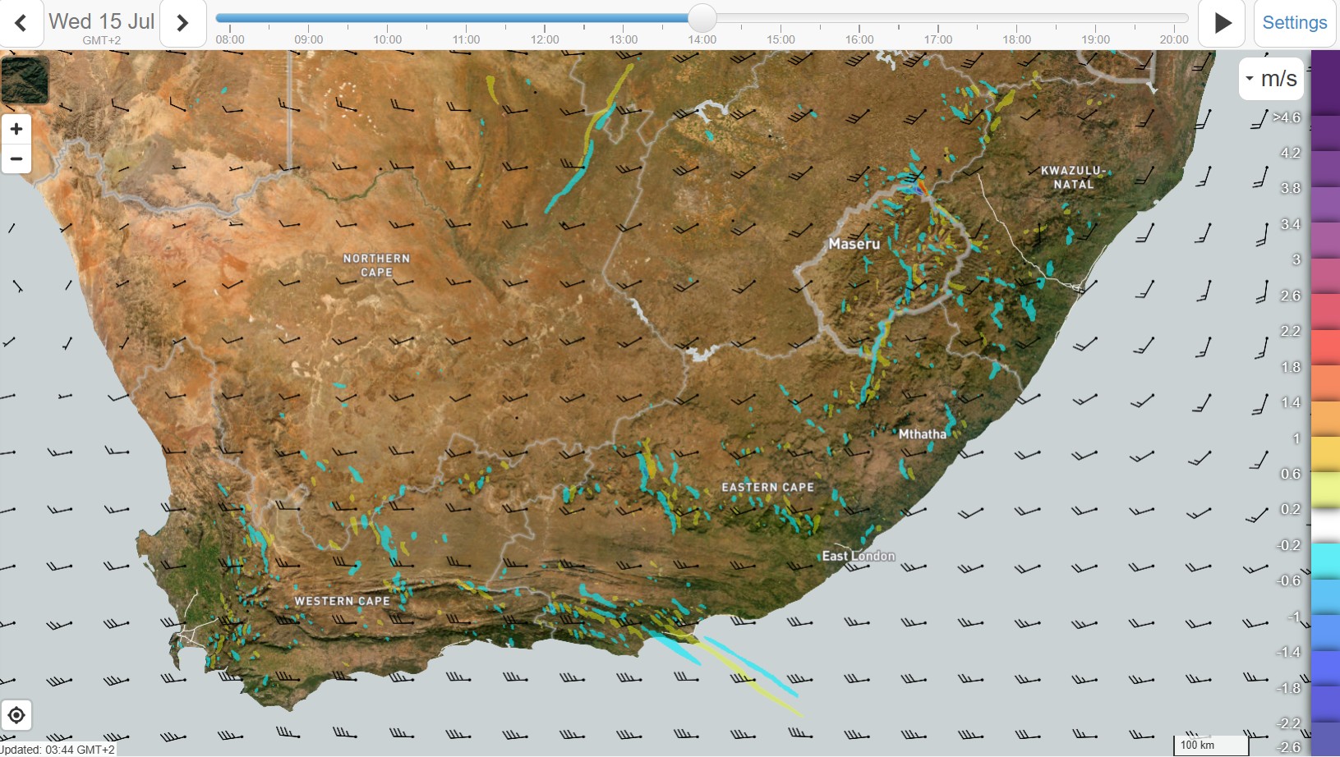Zoom in on the map

(x=16, y=129)
